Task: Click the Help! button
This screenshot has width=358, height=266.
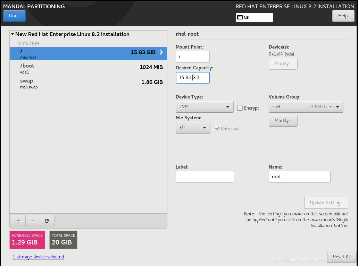Action: tap(343, 16)
